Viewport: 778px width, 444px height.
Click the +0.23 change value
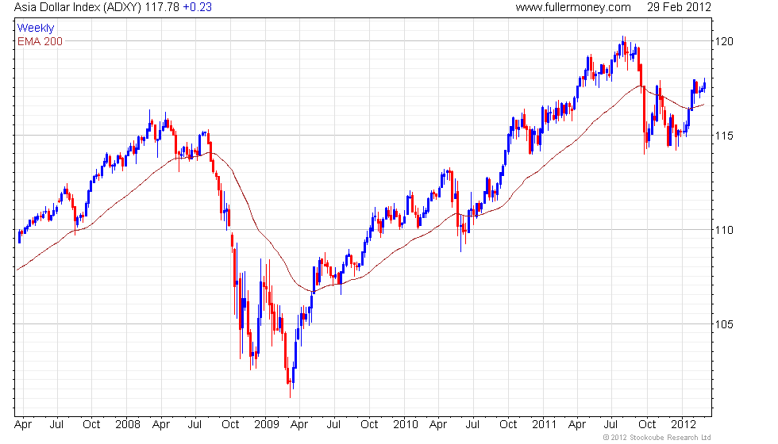(x=198, y=7)
